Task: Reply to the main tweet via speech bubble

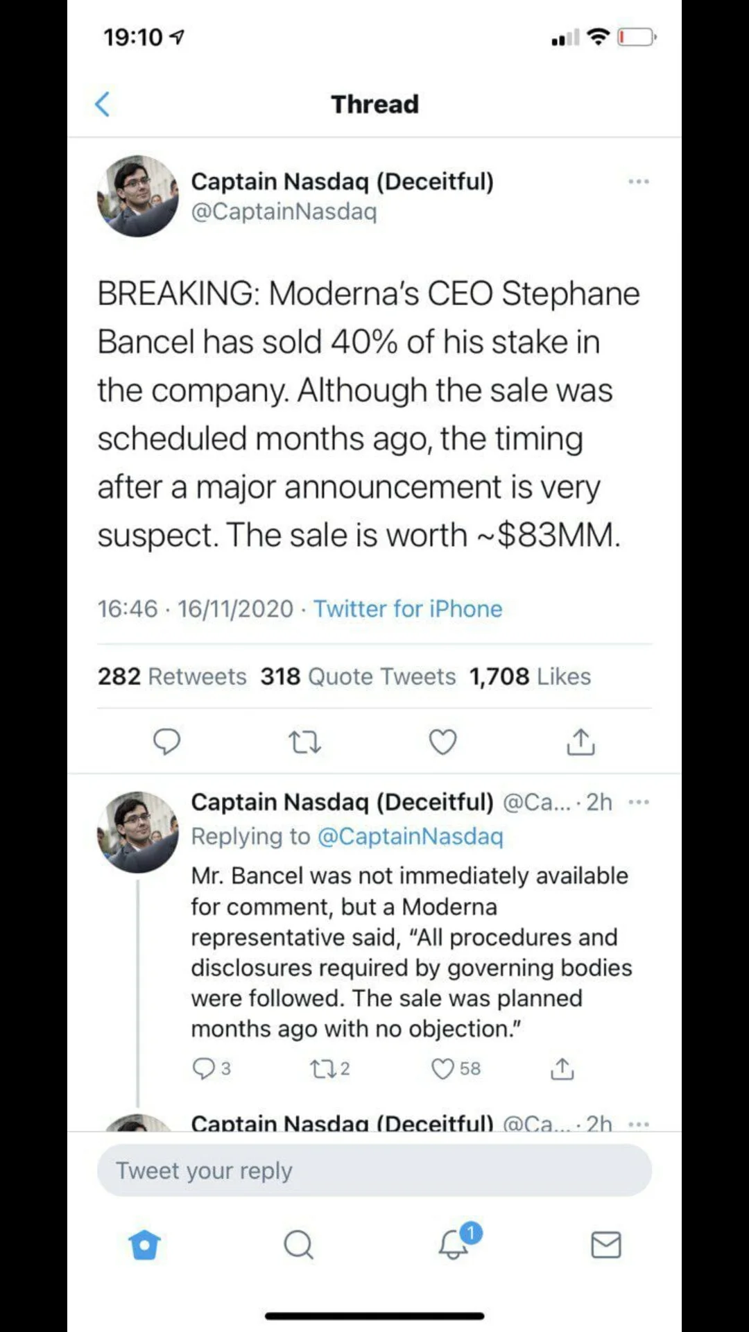Action: 166,742
